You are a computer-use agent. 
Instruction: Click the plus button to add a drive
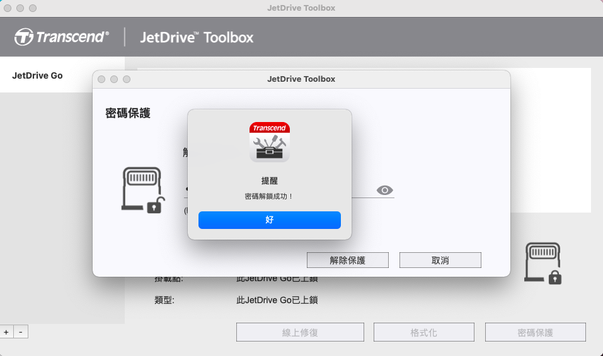[6, 332]
